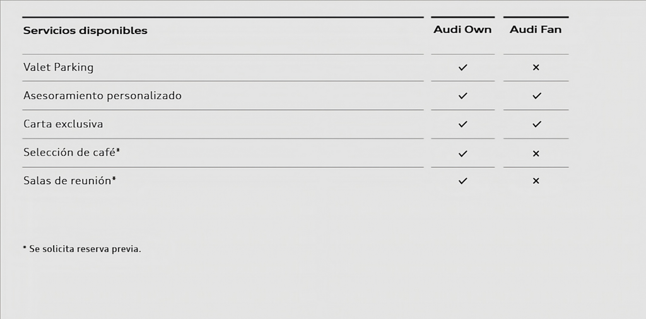Click the Audi Fan cross for Valet Parking
Screen dimensions: 646x319
536,67
